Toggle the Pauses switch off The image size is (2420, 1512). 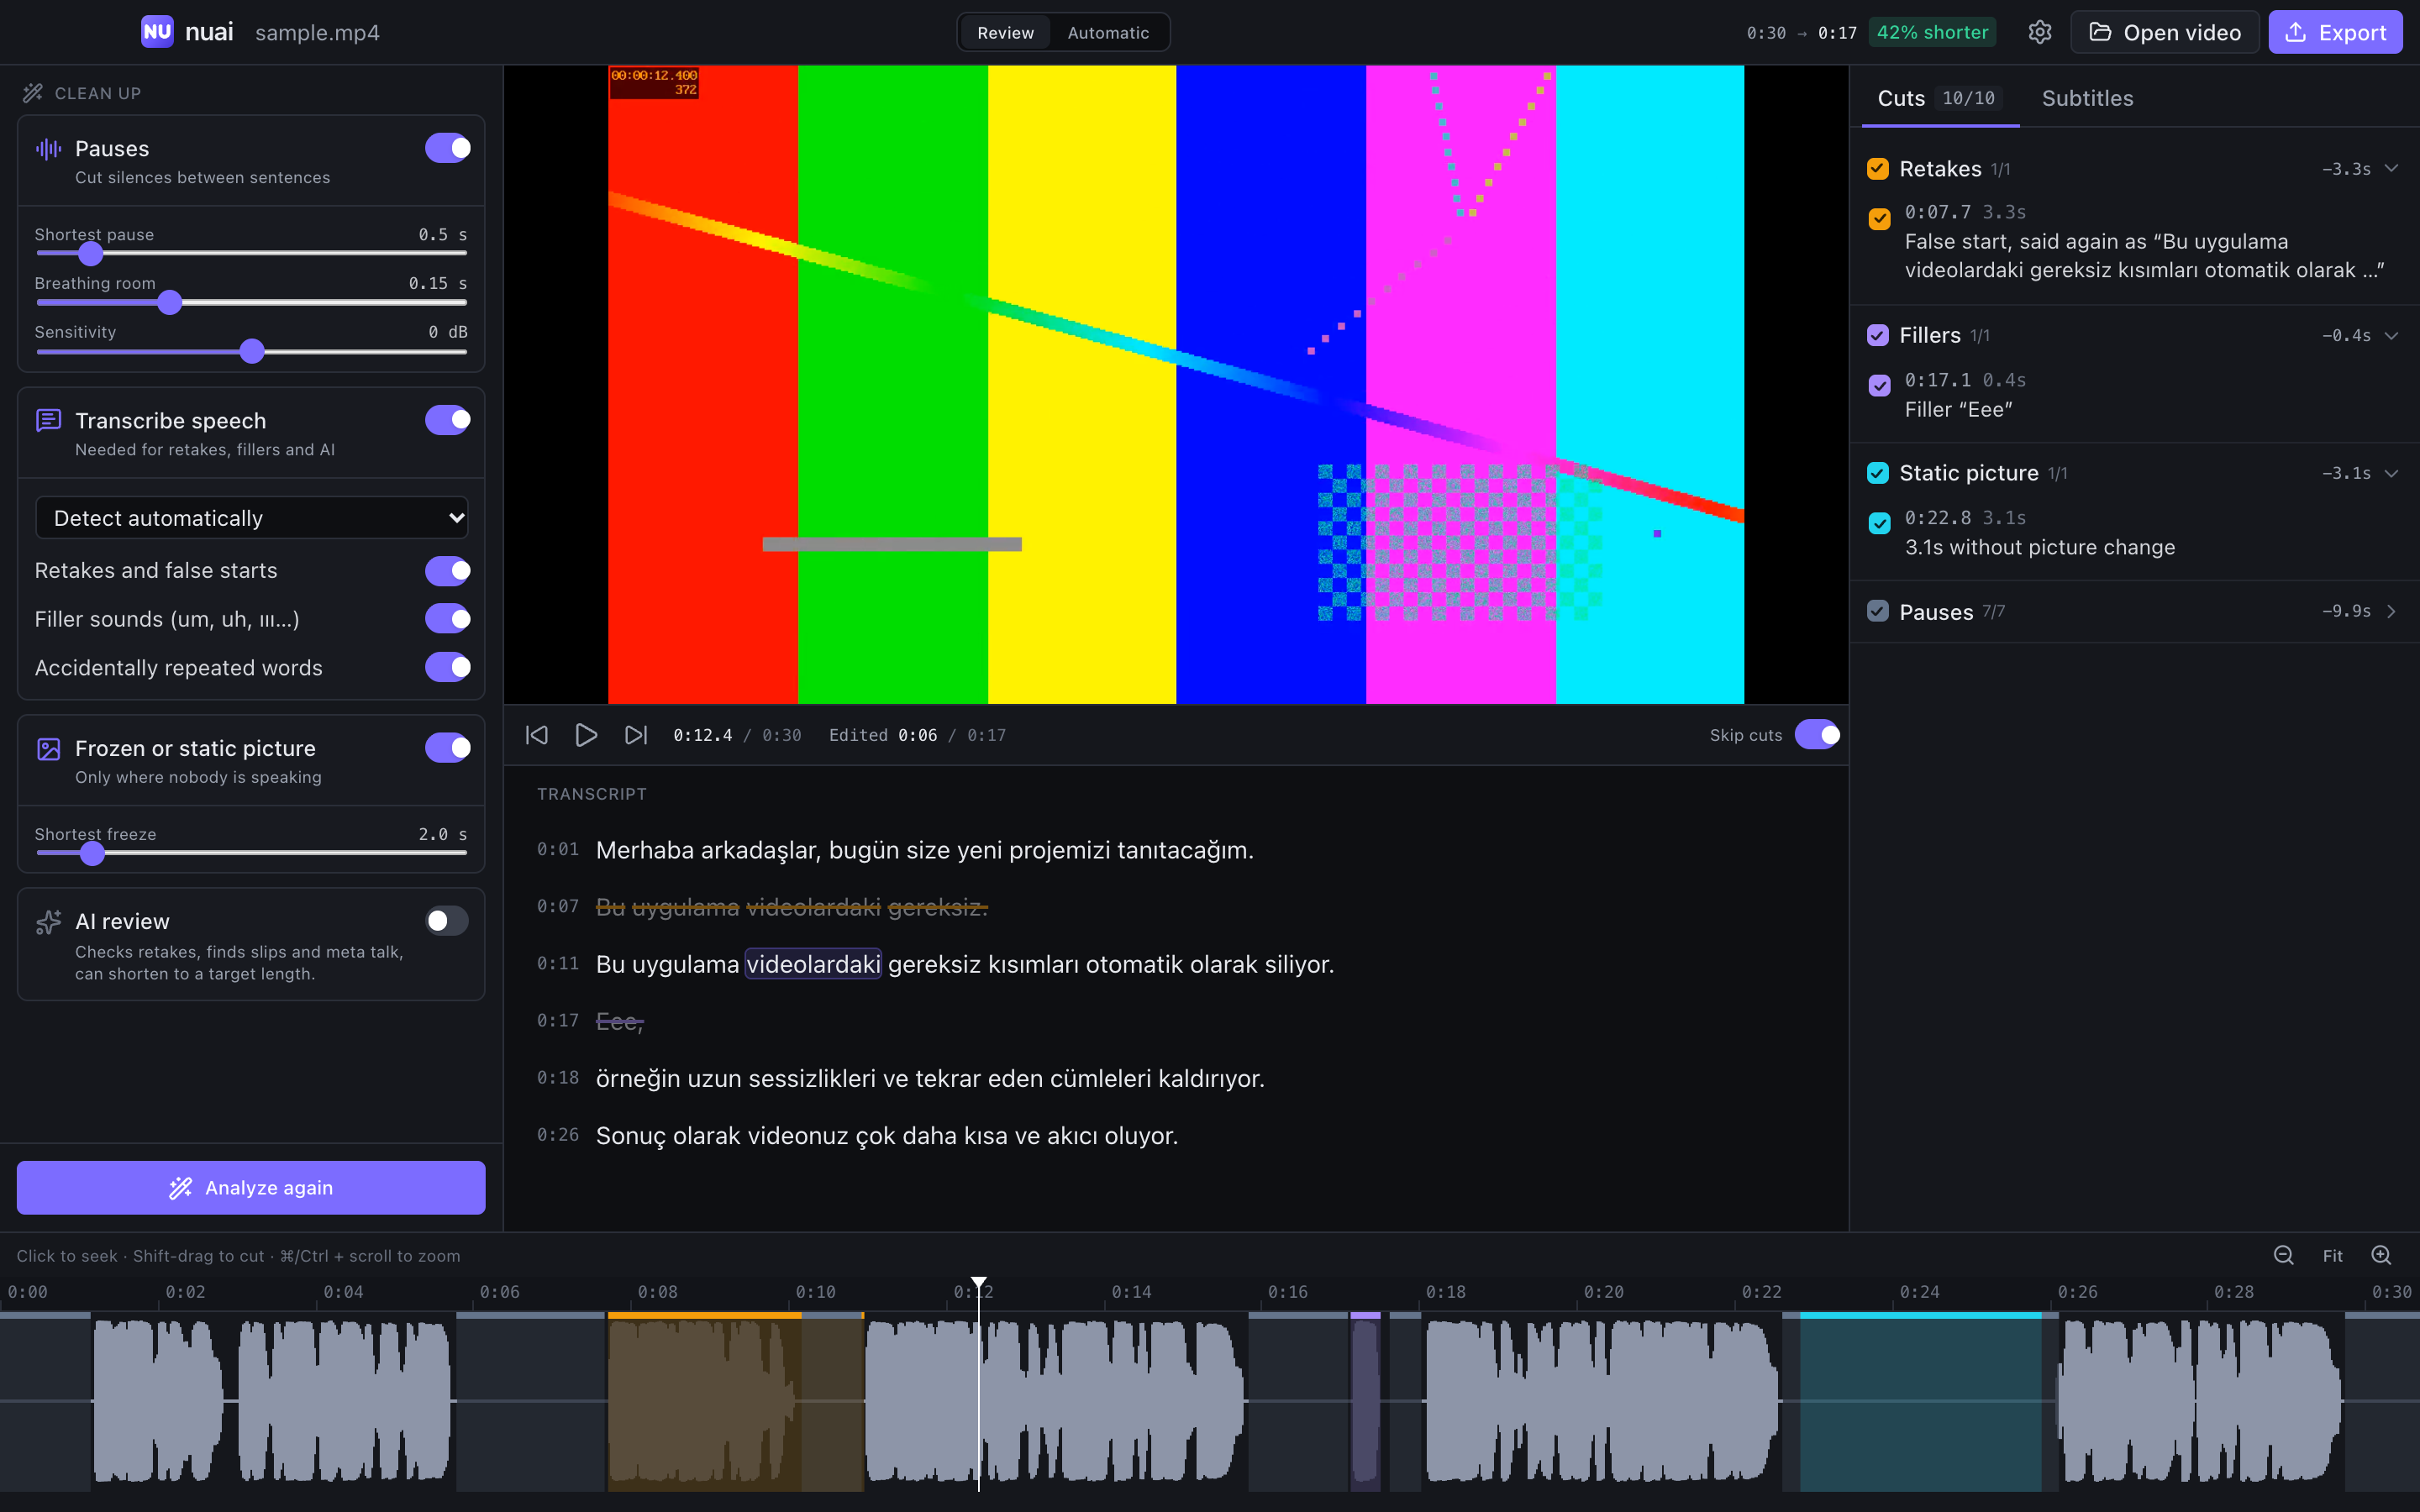click(448, 148)
